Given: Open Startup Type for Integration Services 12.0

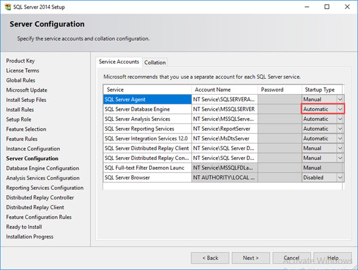Looking at the screenshot, I should pyautogui.click(x=340, y=139).
